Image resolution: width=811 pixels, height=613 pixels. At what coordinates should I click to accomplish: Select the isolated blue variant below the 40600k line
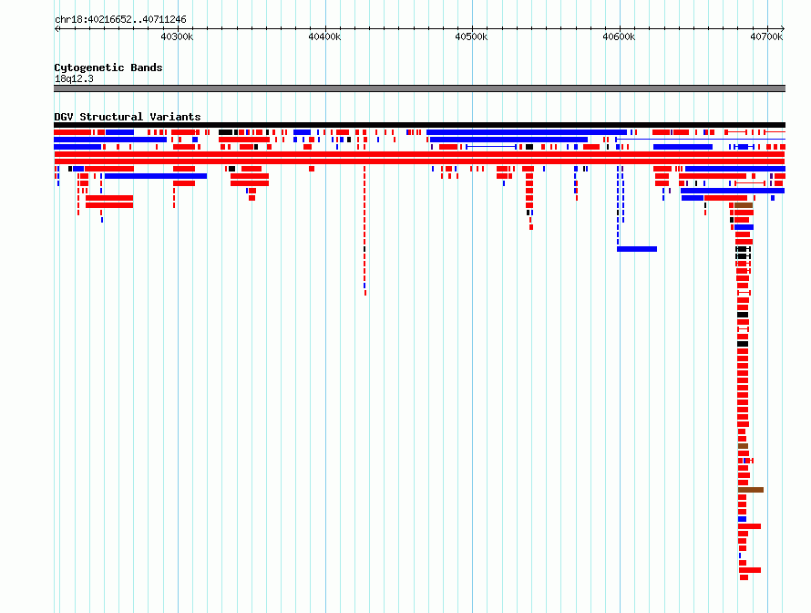[637, 249]
